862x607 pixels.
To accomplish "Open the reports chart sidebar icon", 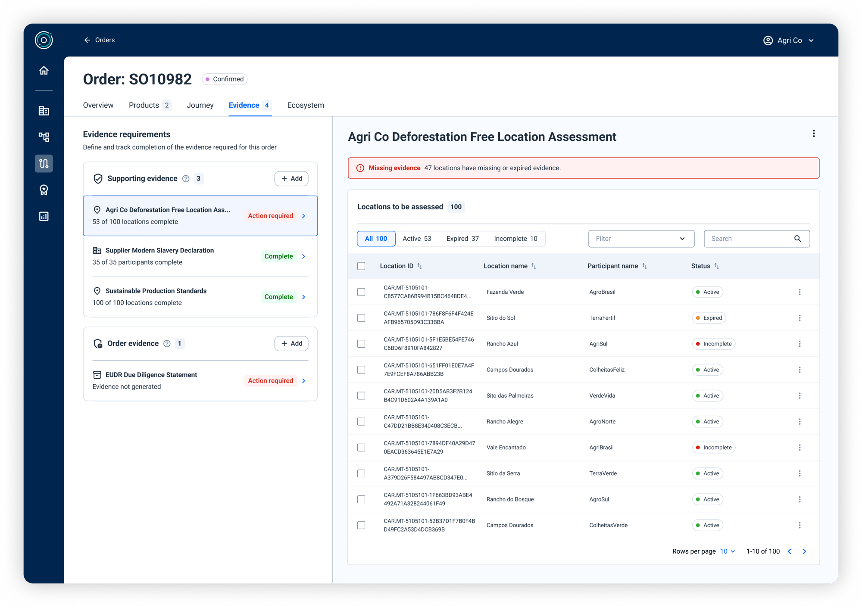I will 44,216.
